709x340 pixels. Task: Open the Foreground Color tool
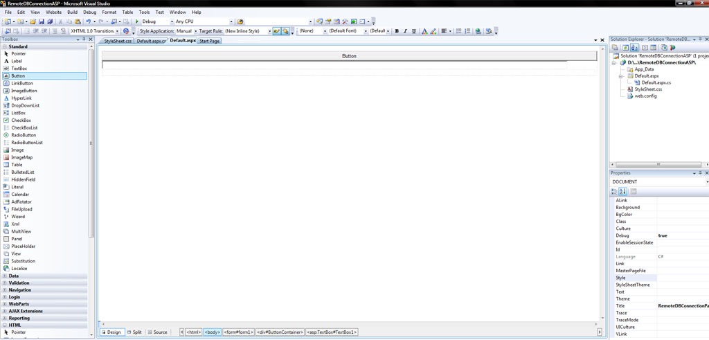[x=424, y=31]
